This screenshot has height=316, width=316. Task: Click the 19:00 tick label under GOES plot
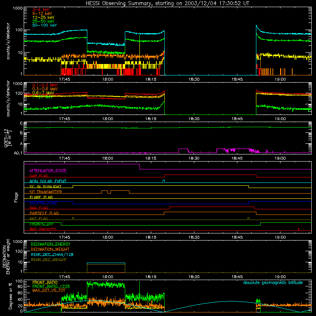coord(280,158)
